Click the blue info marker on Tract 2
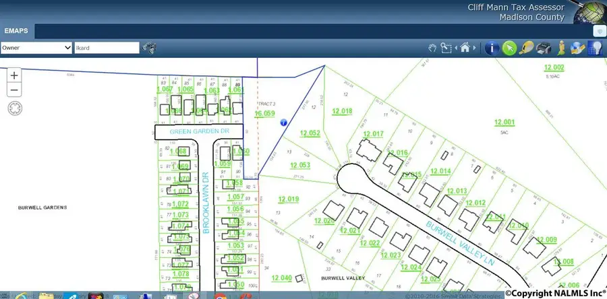 (283, 123)
